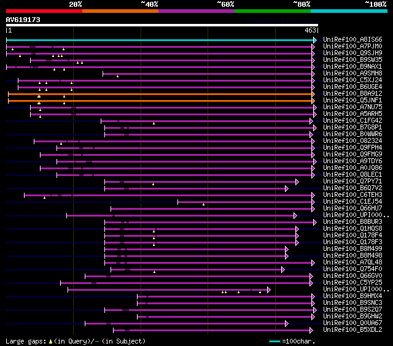
Task: Click the UniRef100_Q66GV0 label
Action: [x=352, y=276]
